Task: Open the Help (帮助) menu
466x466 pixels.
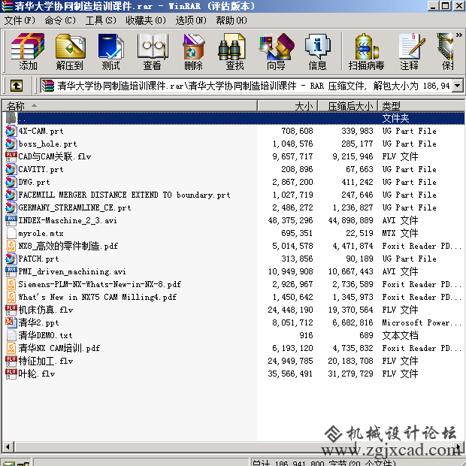Action: (231, 20)
